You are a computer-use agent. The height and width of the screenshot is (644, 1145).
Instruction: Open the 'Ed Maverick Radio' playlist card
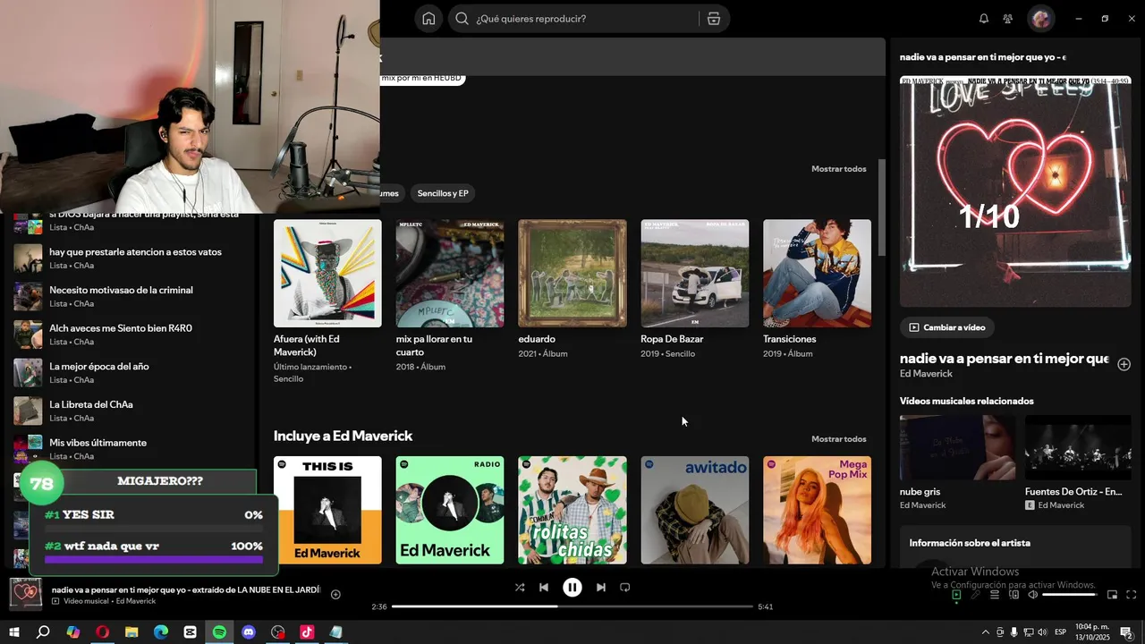(x=450, y=510)
